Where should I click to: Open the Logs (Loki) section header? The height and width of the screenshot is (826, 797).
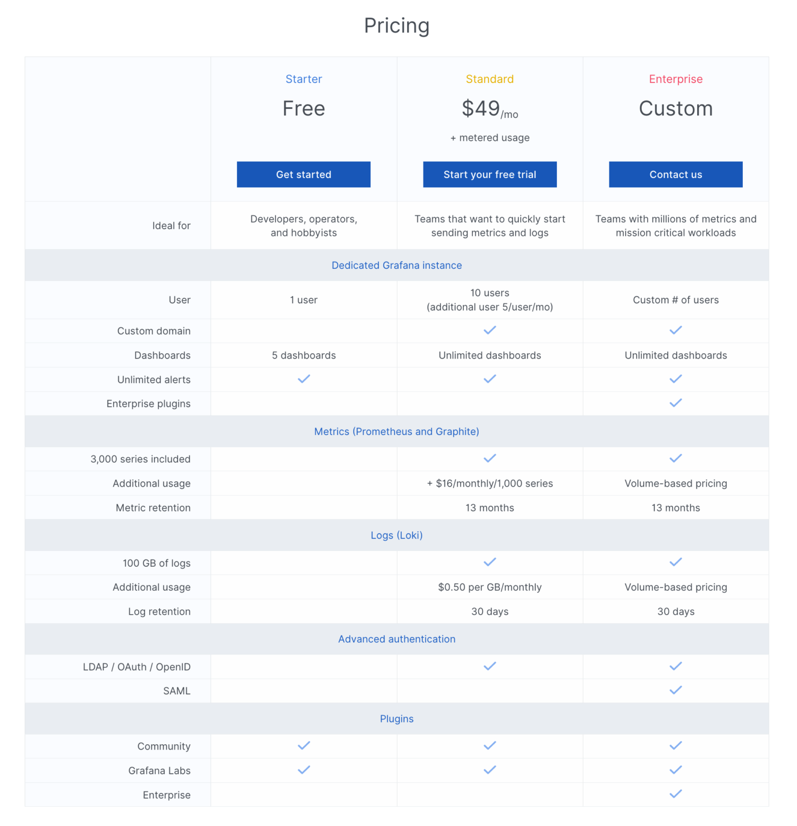click(397, 535)
